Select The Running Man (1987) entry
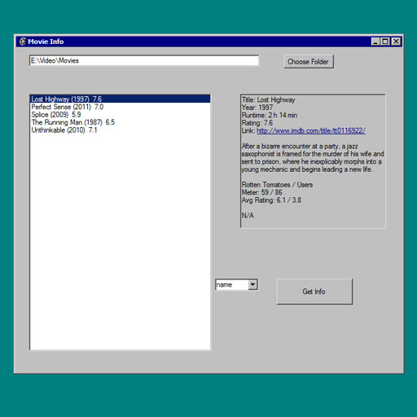 (120, 122)
